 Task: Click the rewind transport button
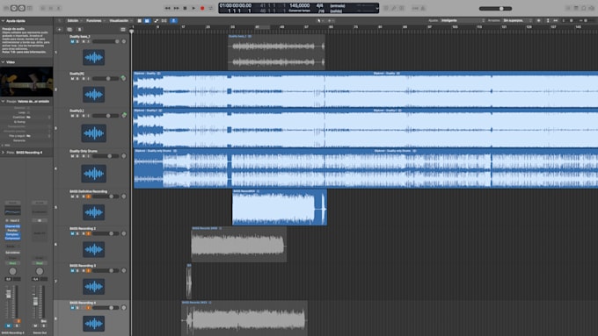click(167, 8)
